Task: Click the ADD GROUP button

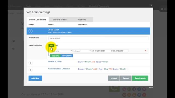Action: pyautogui.click(x=67, y=56)
